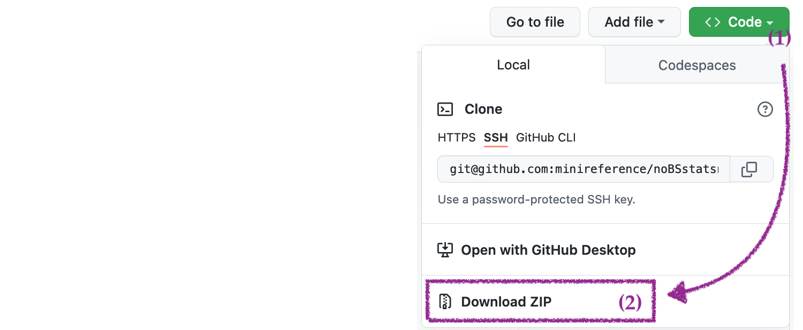Viewport: 803px width, 330px height.
Task: Click the dropdown caret beside Add file
Action: click(x=661, y=22)
